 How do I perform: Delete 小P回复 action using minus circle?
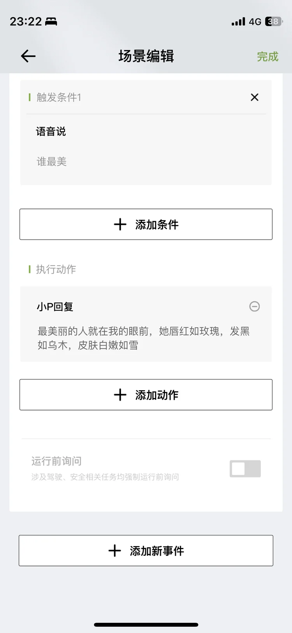click(x=255, y=306)
